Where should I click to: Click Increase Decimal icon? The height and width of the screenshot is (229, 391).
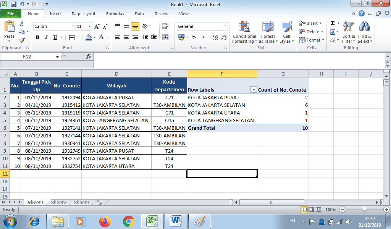[x=215, y=37]
